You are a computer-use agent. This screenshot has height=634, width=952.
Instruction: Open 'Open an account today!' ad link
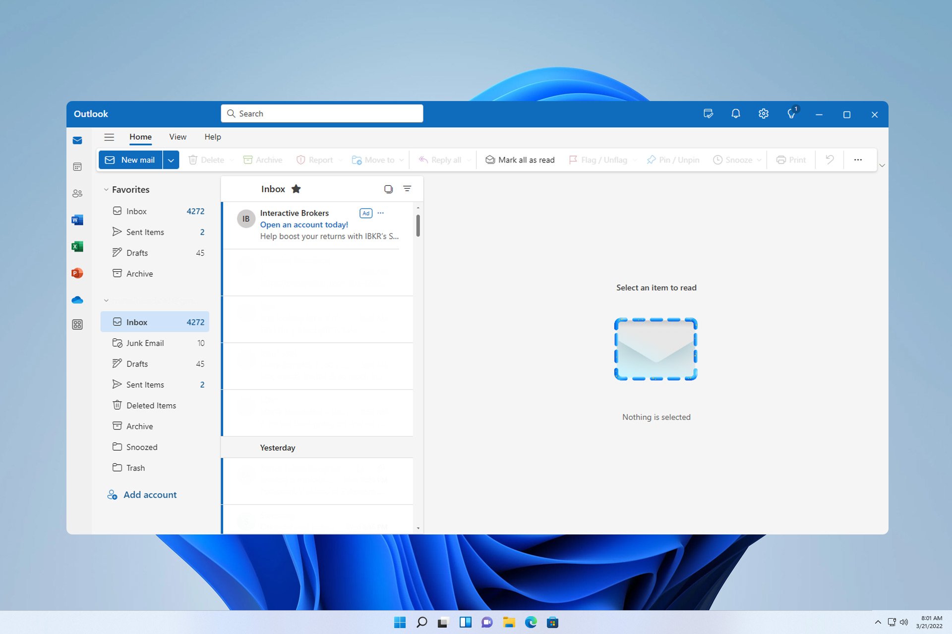[304, 225]
